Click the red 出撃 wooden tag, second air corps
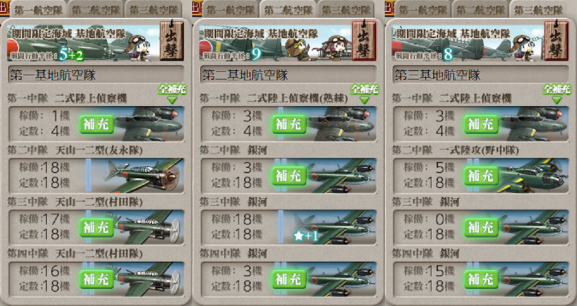This screenshot has height=306, width=577. pyautogui.click(x=364, y=41)
